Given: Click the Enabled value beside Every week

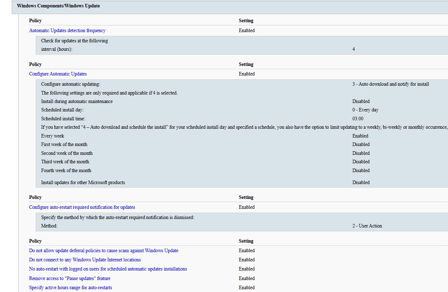Looking at the screenshot, I should pyautogui.click(x=360, y=136).
